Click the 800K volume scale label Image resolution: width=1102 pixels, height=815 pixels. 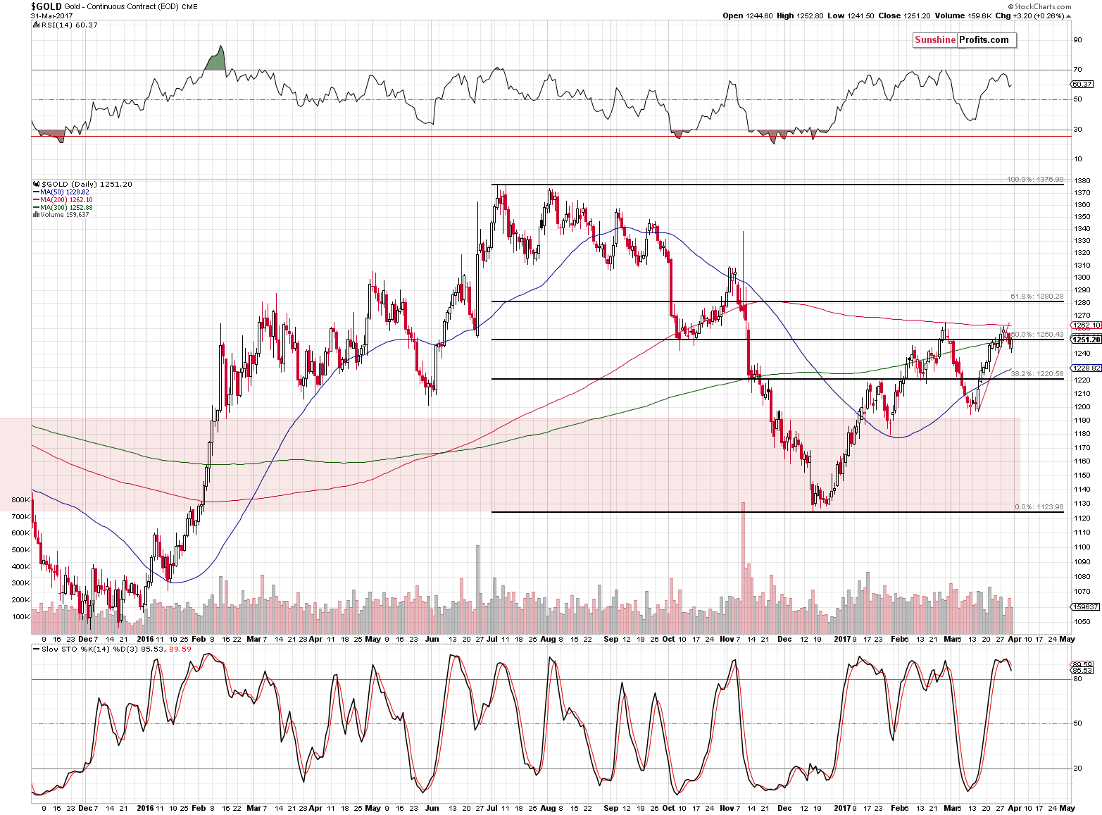pyautogui.click(x=21, y=500)
